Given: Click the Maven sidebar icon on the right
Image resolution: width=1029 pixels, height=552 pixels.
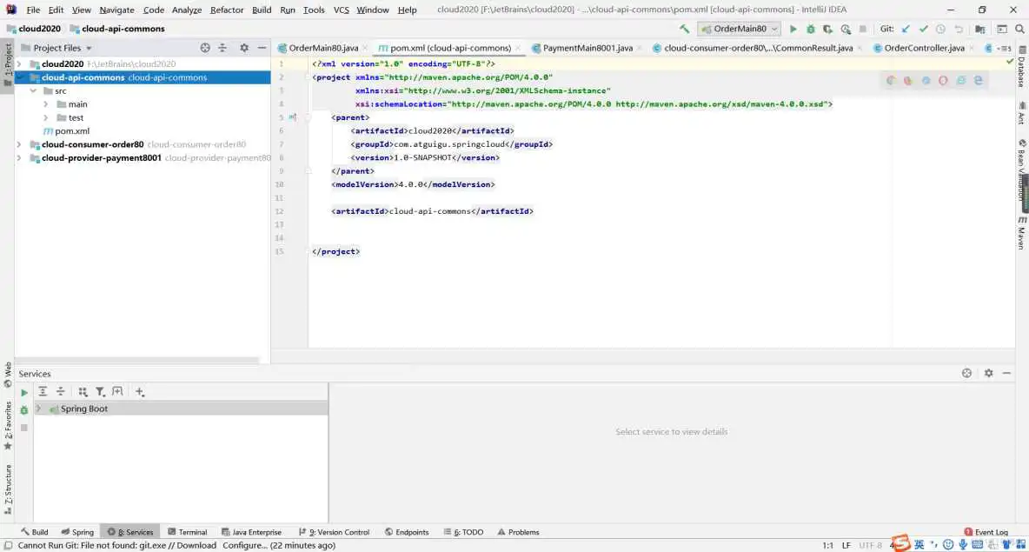Looking at the screenshot, I should click(x=1022, y=233).
